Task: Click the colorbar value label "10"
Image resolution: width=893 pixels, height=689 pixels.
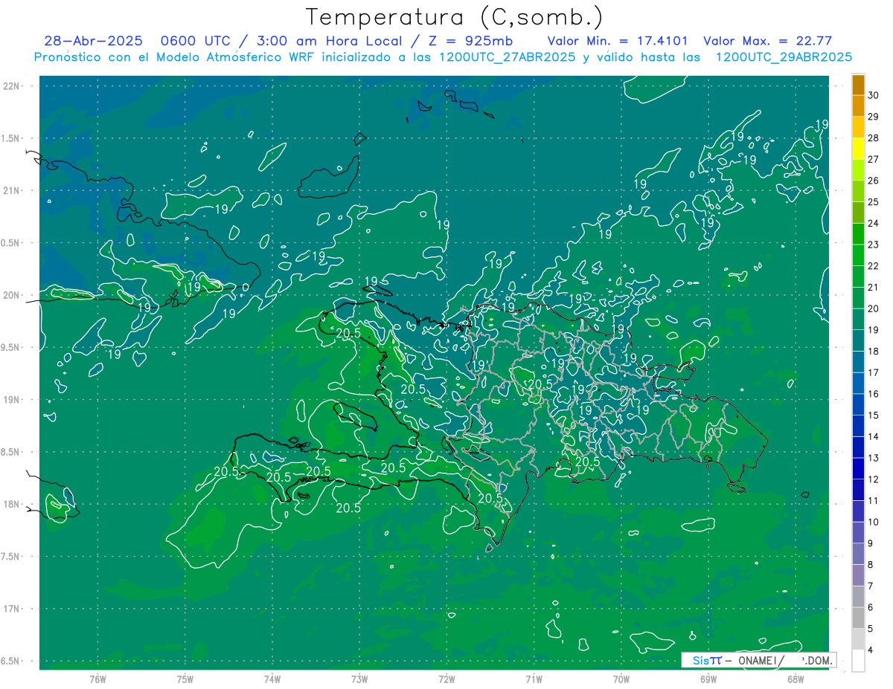Action: point(873,522)
